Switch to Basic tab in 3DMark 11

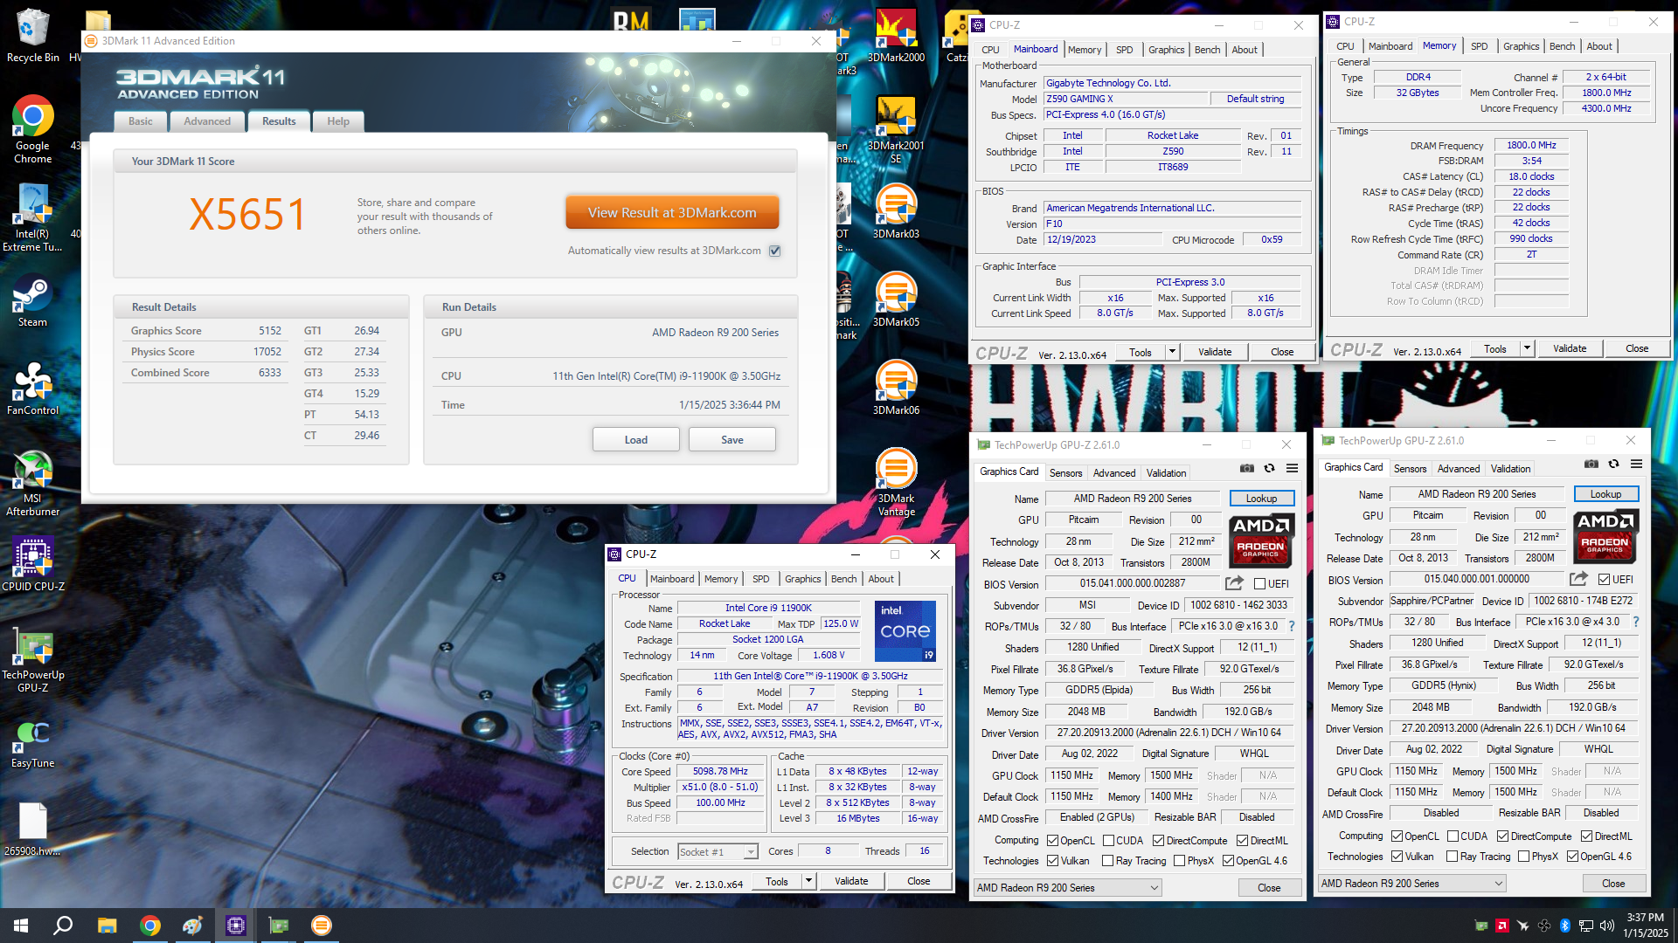coord(141,121)
